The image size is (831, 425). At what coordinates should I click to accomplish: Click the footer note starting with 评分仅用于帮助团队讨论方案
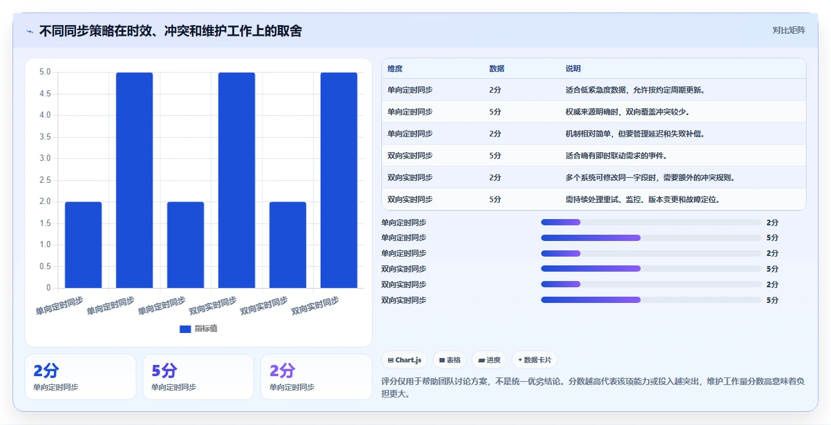593,387
